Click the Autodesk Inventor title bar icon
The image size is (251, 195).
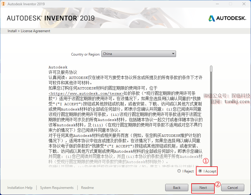[3, 4]
